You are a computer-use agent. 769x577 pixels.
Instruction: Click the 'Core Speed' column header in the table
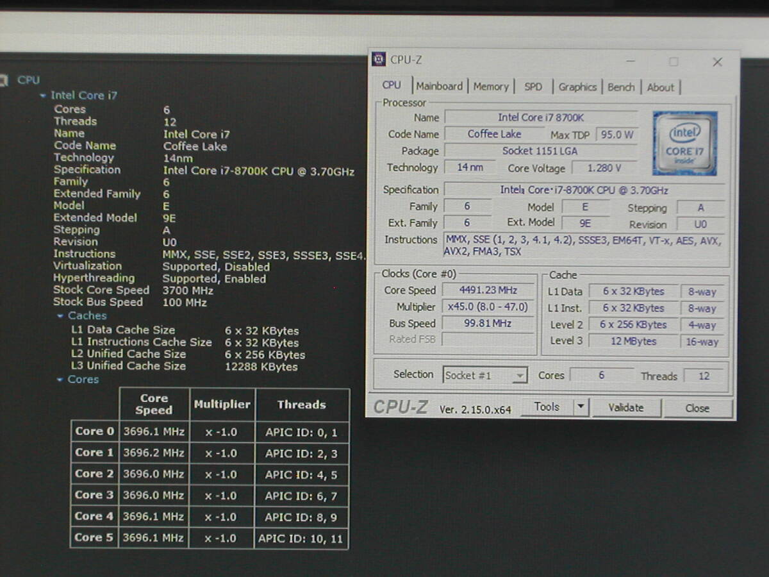154,404
